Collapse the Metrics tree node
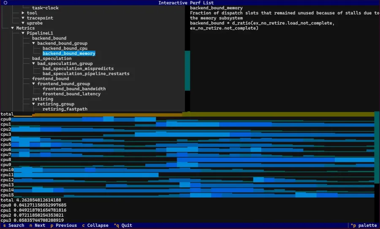The height and width of the screenshot is (229, 380). point(13,28)
